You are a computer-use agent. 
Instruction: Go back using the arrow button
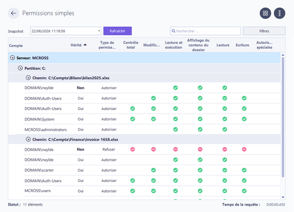(x=14, y=13)
